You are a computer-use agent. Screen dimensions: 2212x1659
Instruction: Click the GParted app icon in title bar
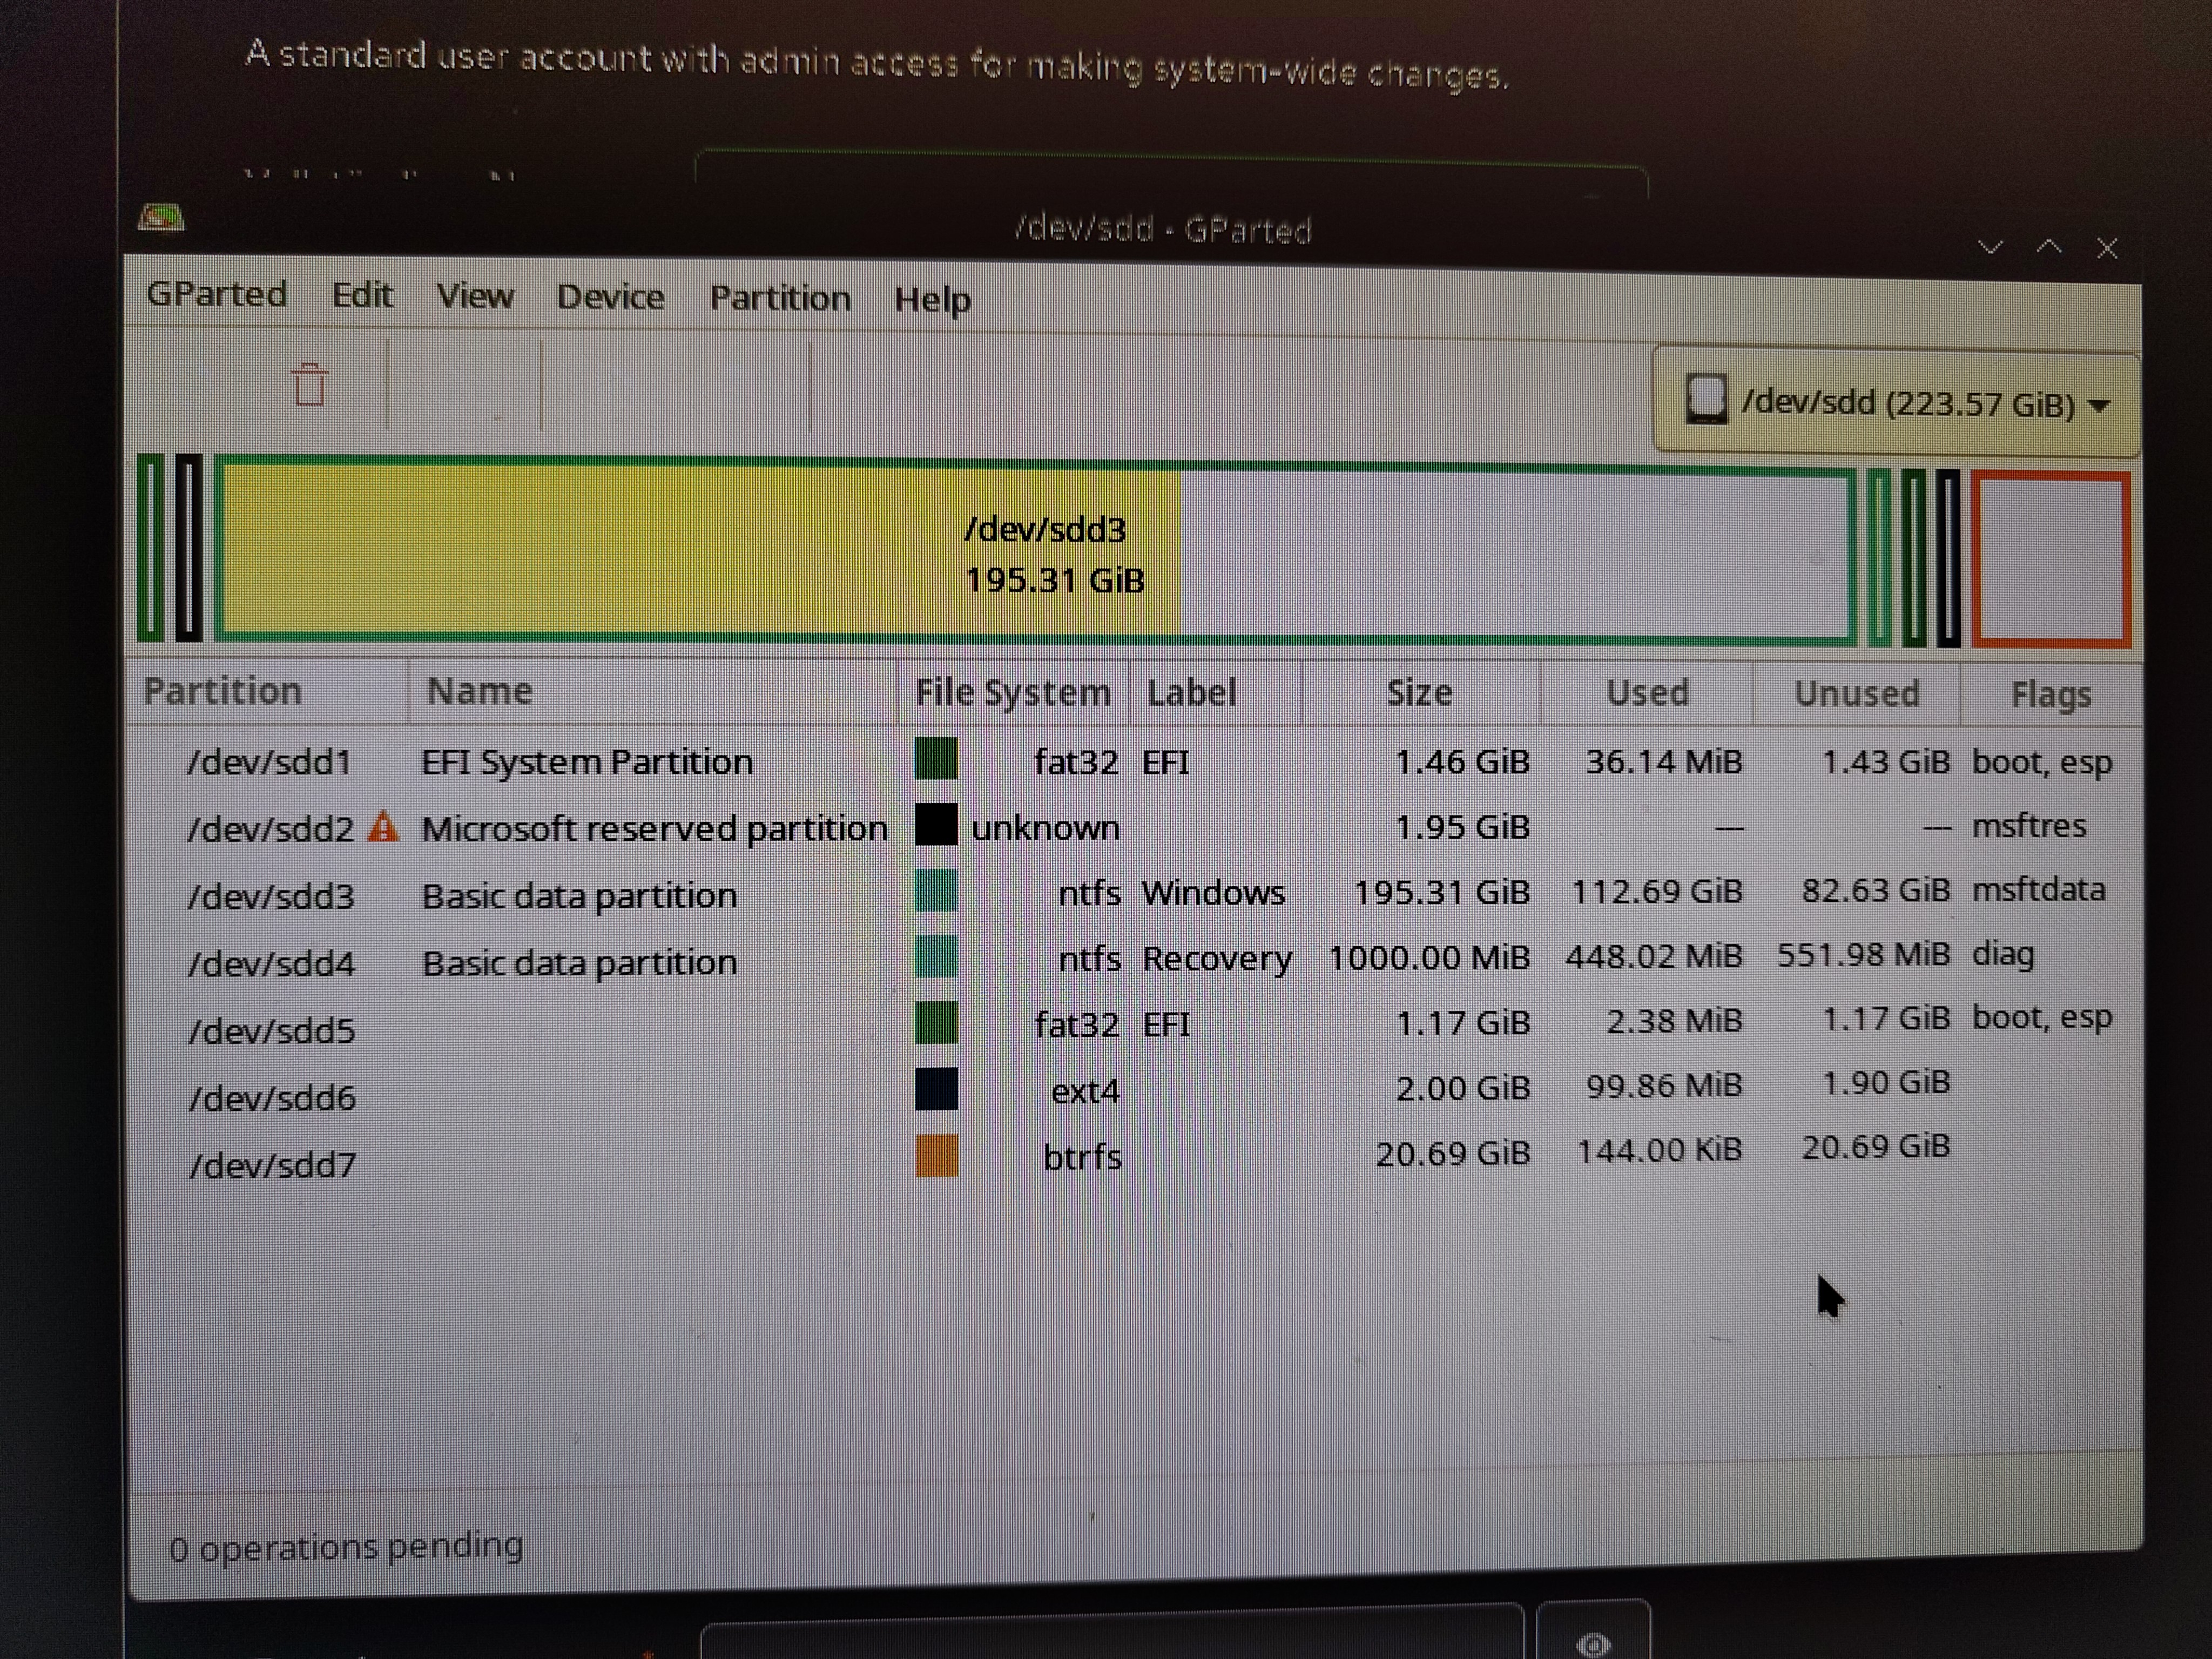click(x=161, y=217)
